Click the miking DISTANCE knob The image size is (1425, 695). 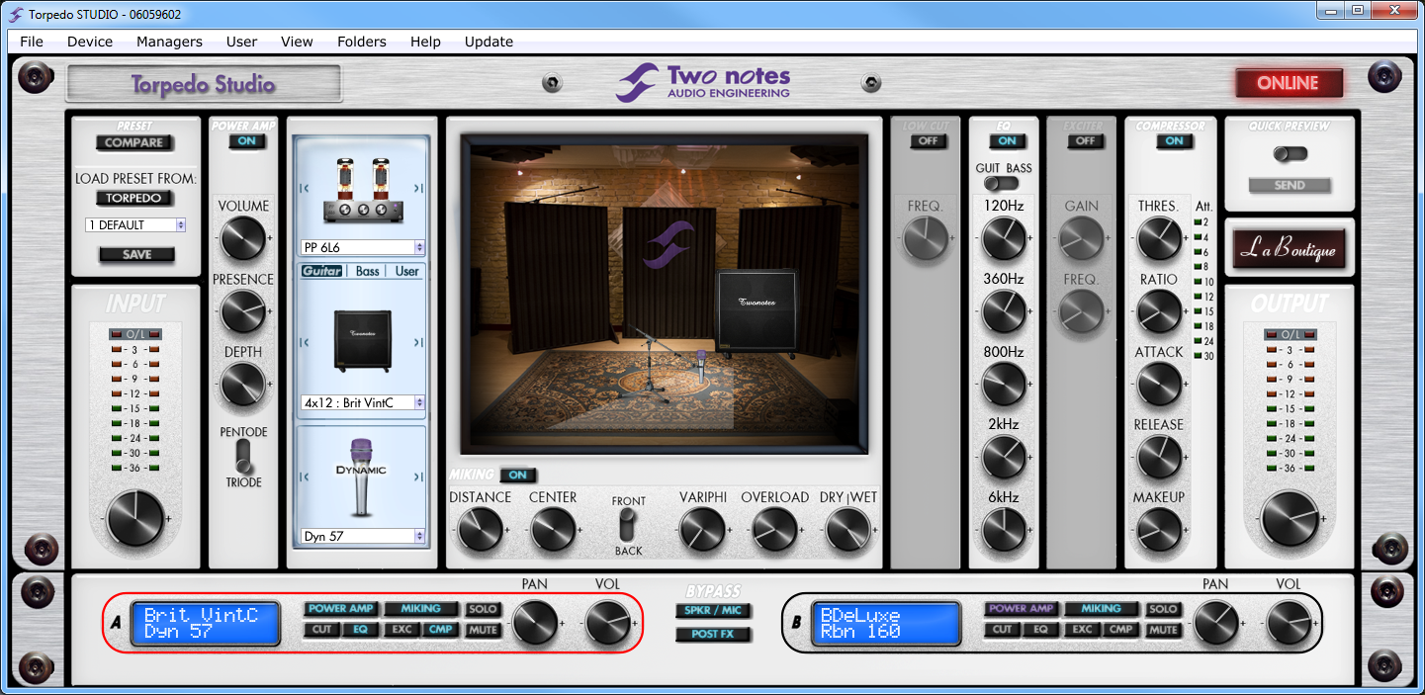480,529
